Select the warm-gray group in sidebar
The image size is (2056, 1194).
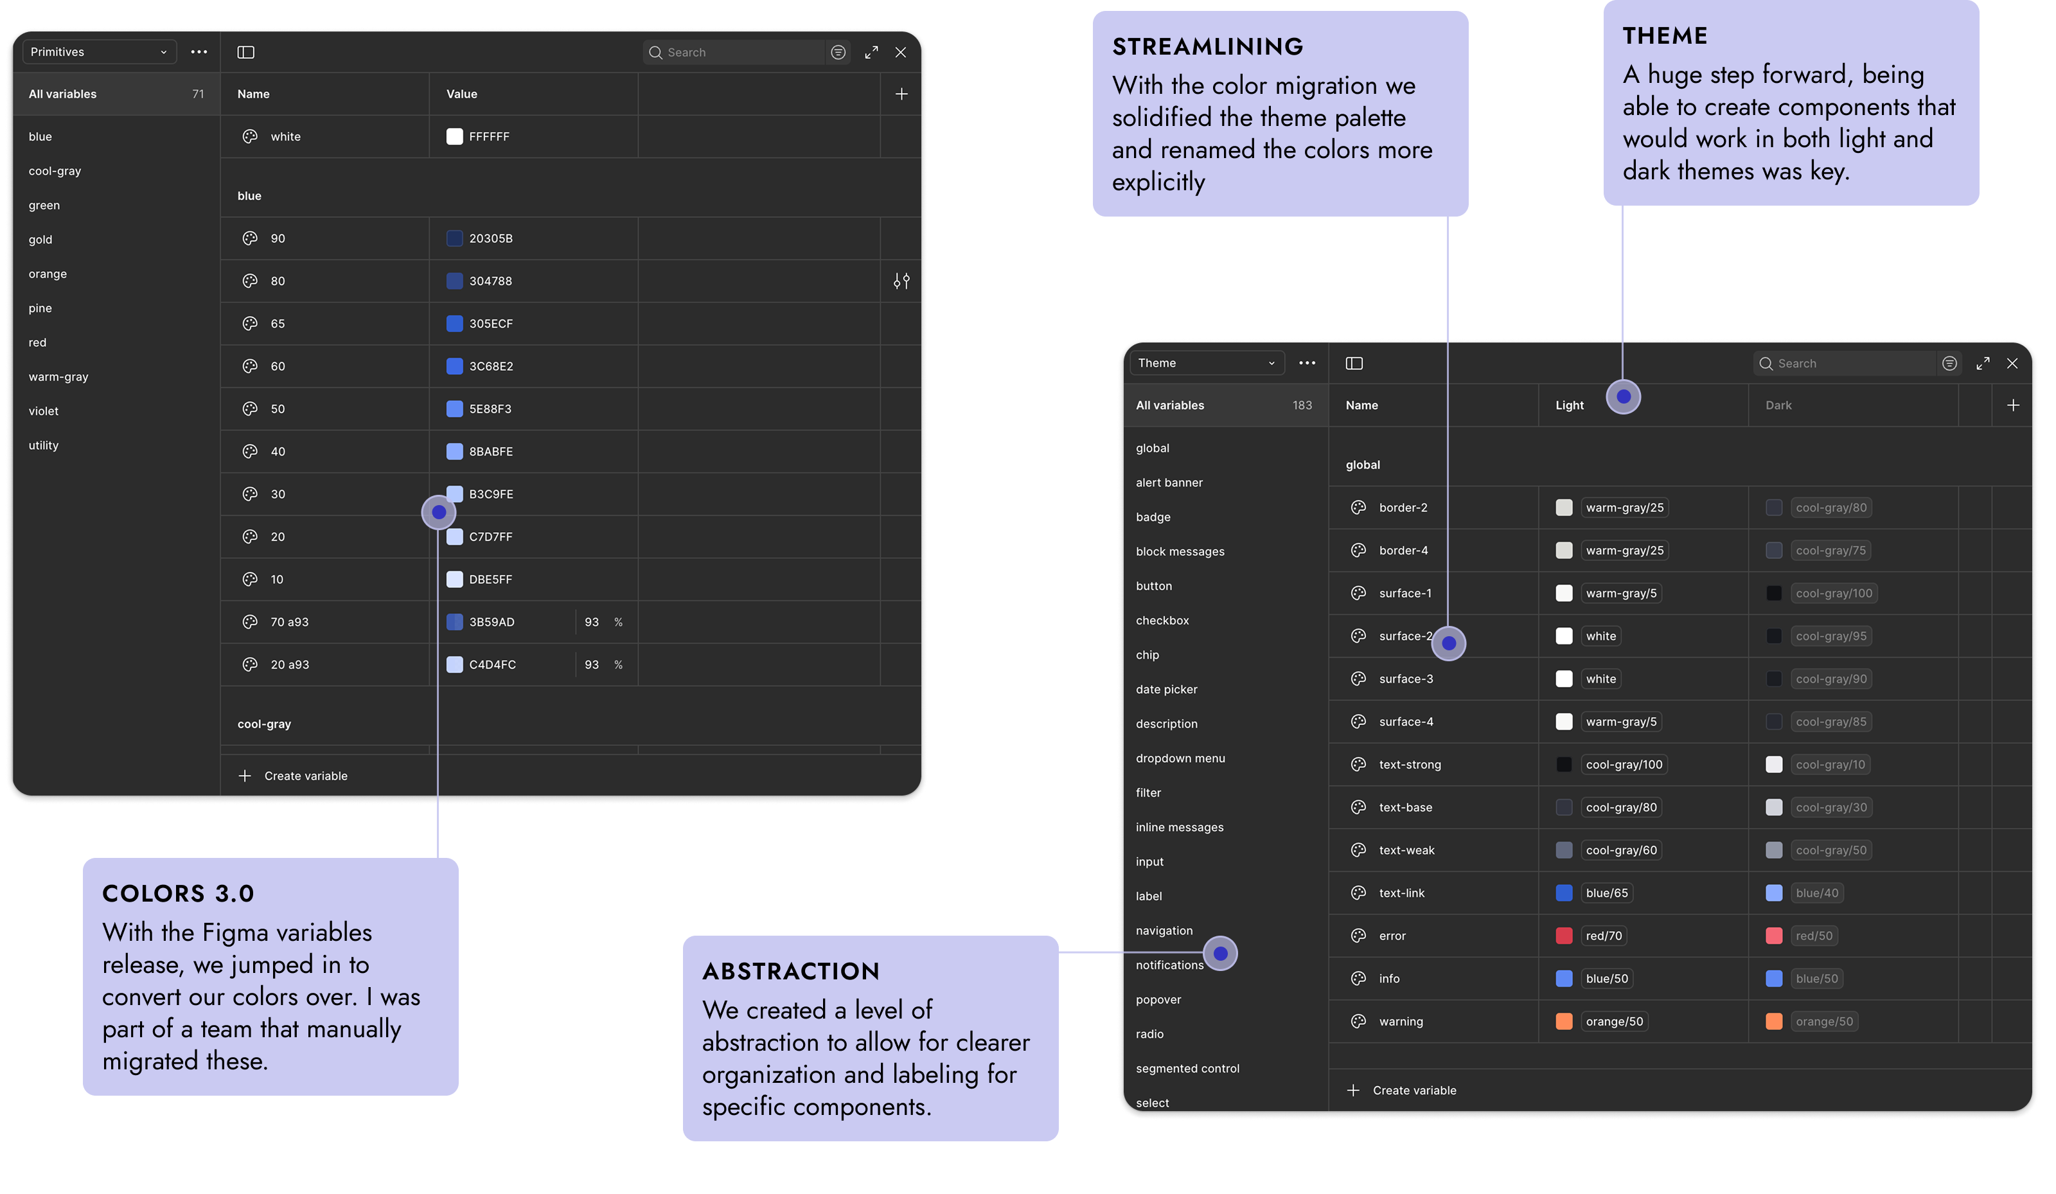pos(58,376)
